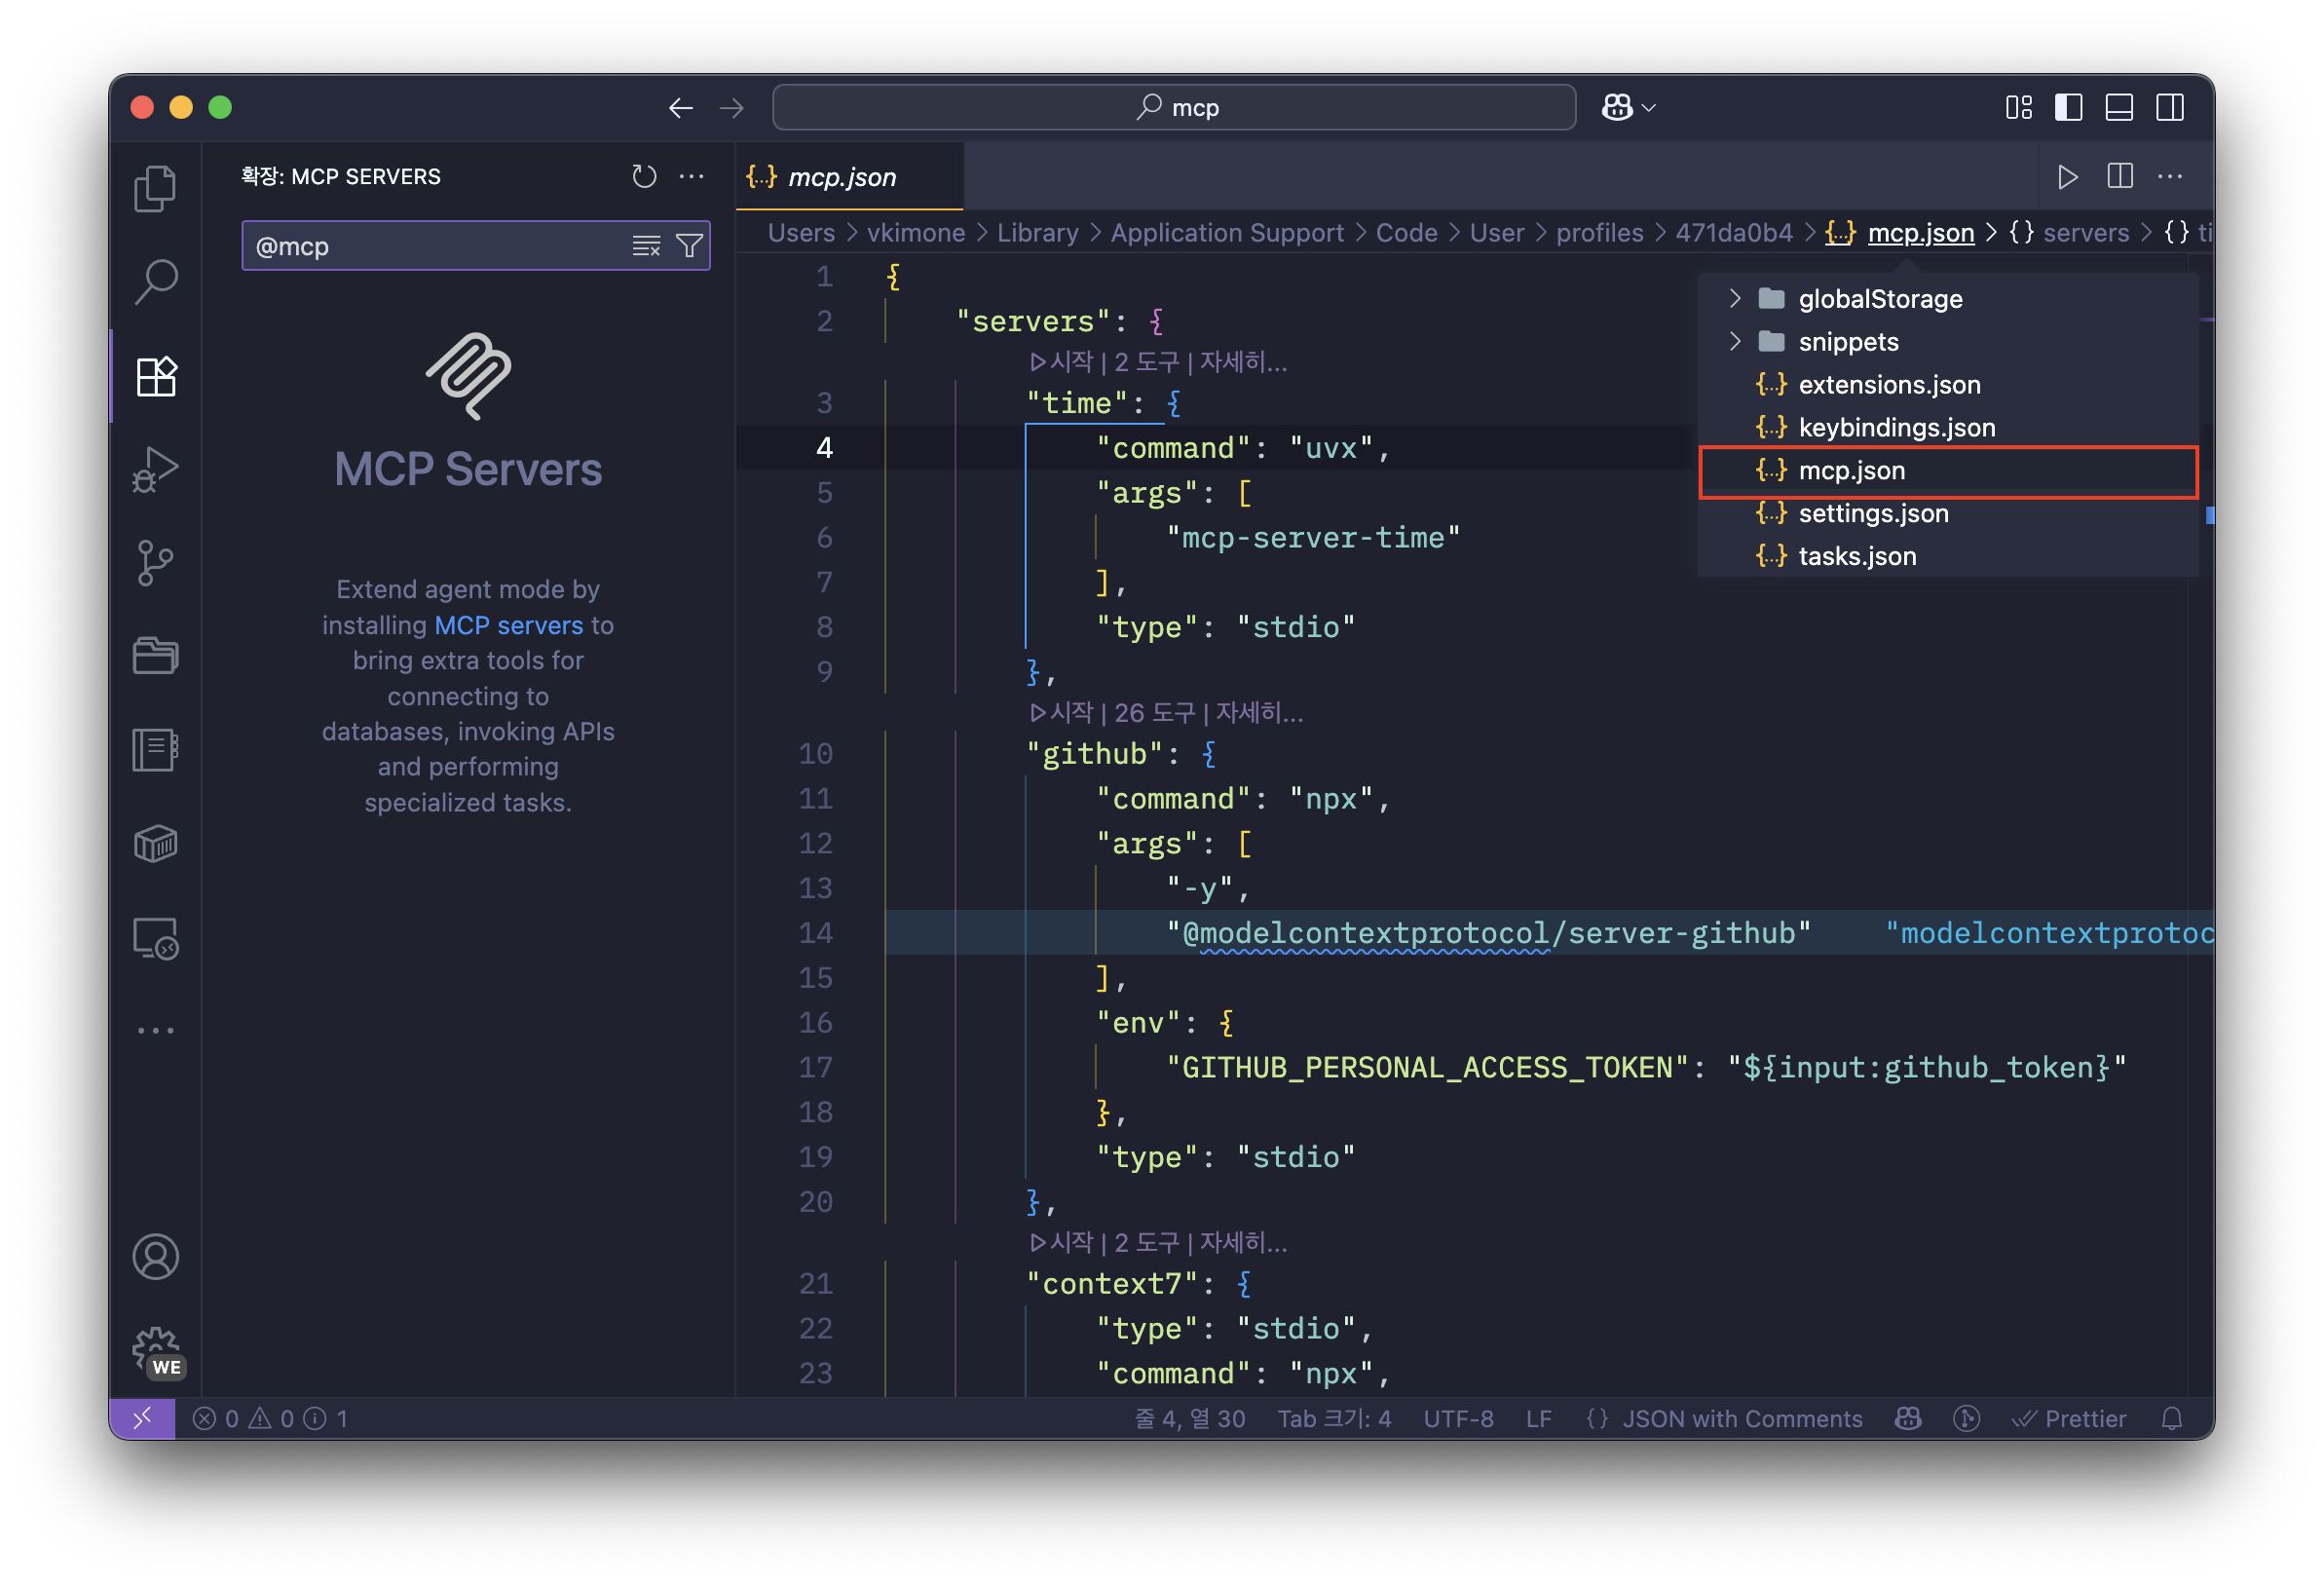The height and width of the screenshot is (1584, 2324).
Task: Split the editor into two panes
Action: [x=2118, y=176]
